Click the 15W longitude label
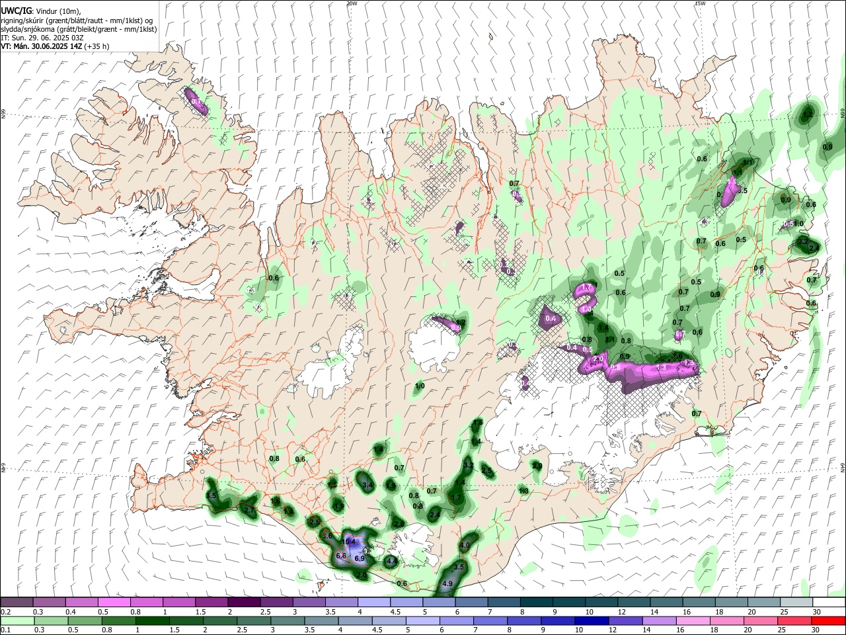The height and width of the screenshot is (635, 846). 700,3
